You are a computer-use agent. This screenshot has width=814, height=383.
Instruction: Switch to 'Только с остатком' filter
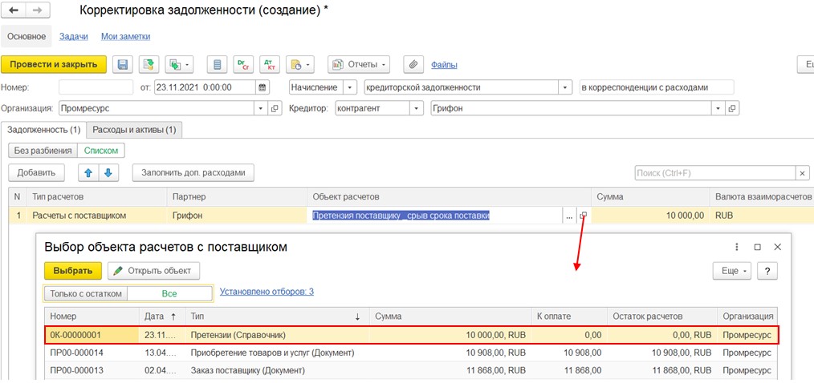pyautogui.click(x=85, y=293)
